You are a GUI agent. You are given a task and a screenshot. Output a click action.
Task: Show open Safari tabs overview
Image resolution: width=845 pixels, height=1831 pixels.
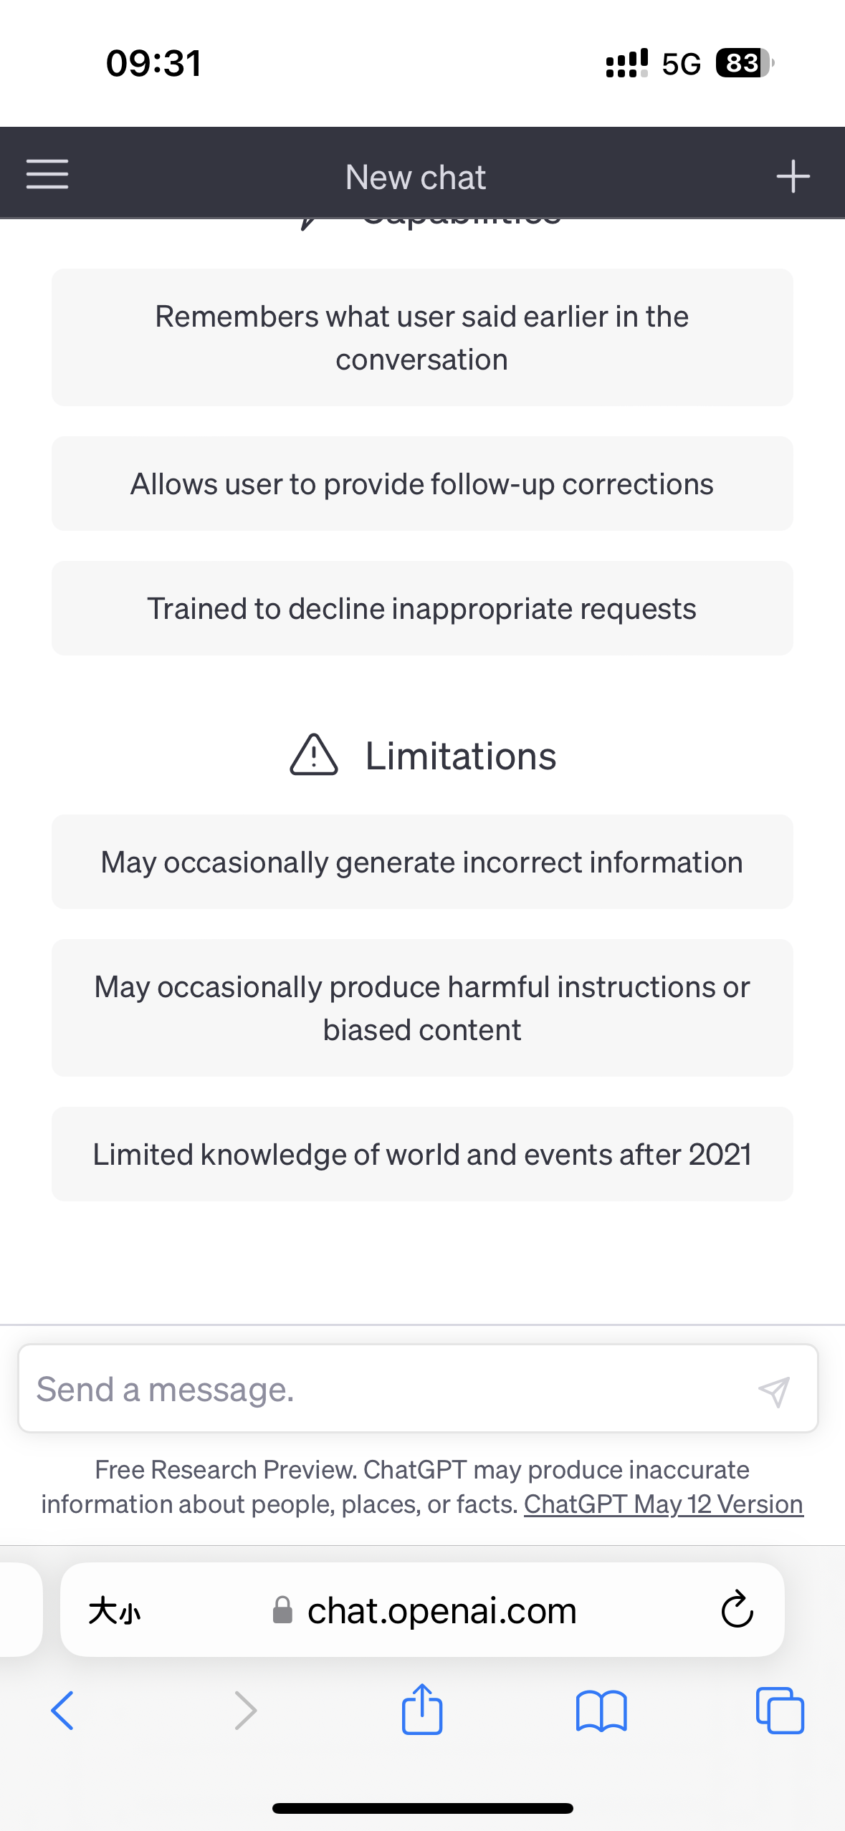[x=780, y=1711]
